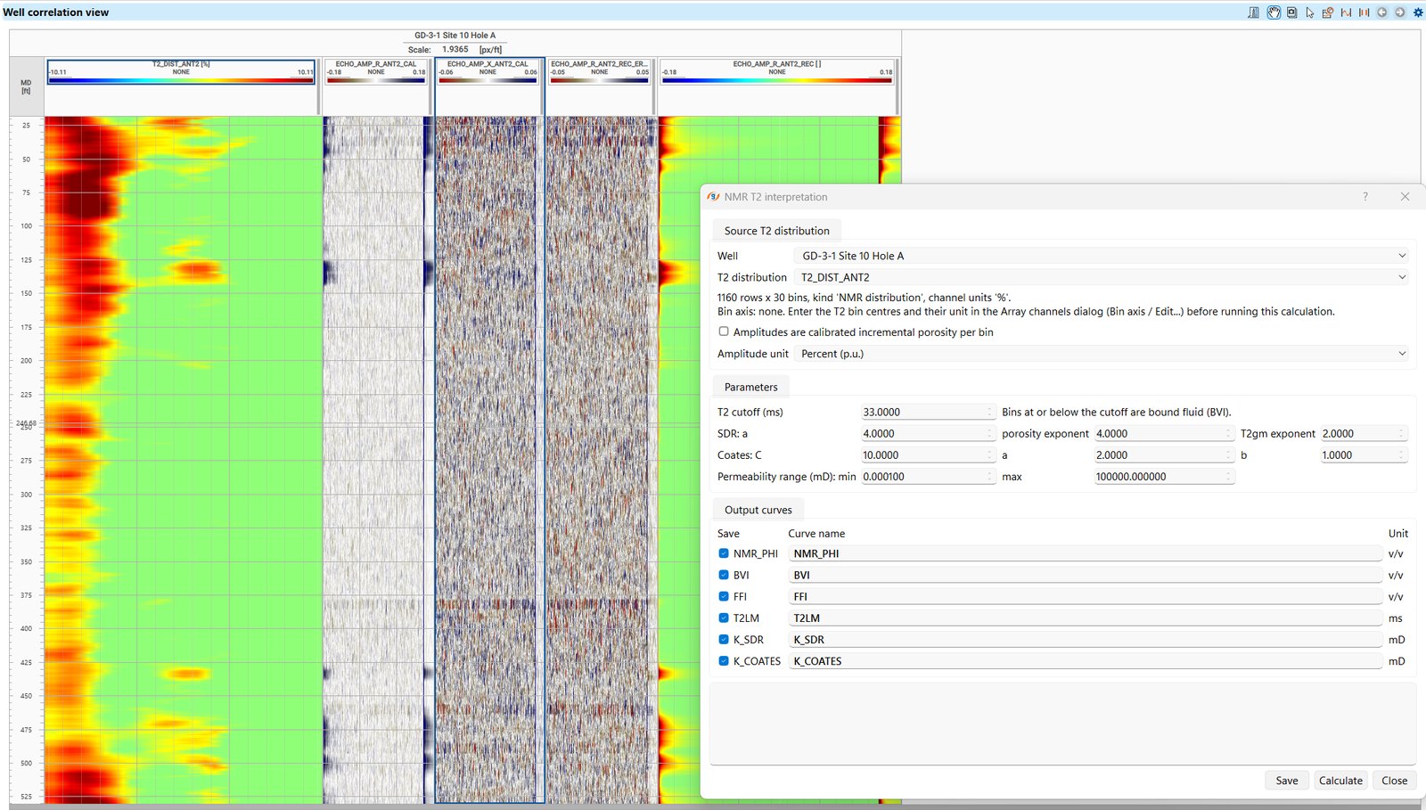Click the T2gm exponent input field
The width and height of the screenshot is (1426, 810).
pyautogui.click(x=1364, y=433)
